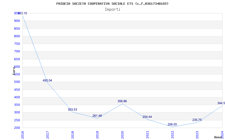This screenshot has width=225, height=140.
Task: Select the 2017 data point on the line
Action: pyautogui.click(x=48, y=83)
